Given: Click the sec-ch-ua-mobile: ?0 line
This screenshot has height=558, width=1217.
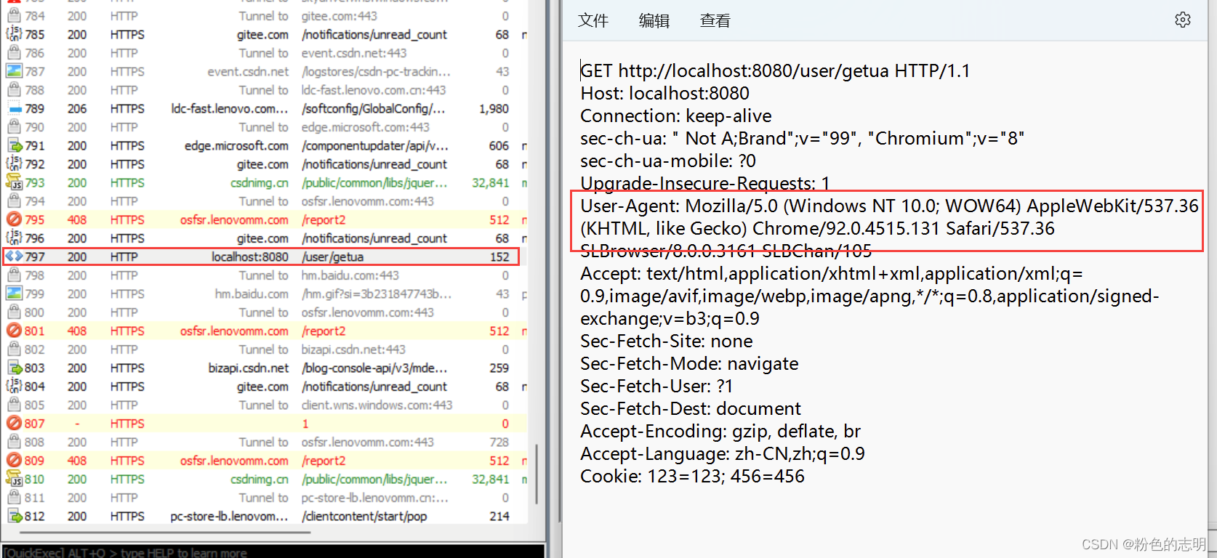Looking at the screenshot, I should pos(668,161).
